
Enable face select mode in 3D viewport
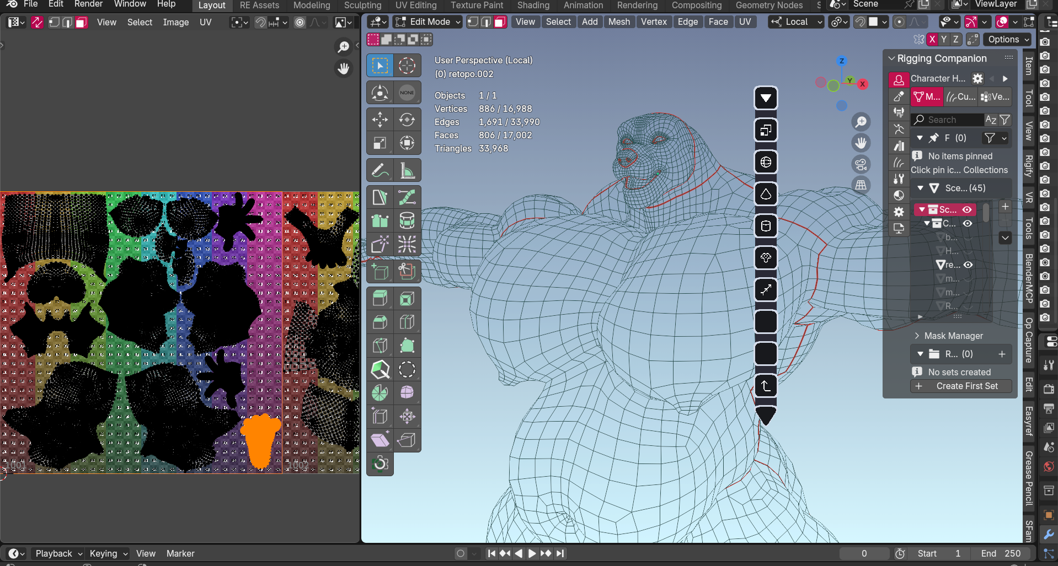click(x=500, y=22)
